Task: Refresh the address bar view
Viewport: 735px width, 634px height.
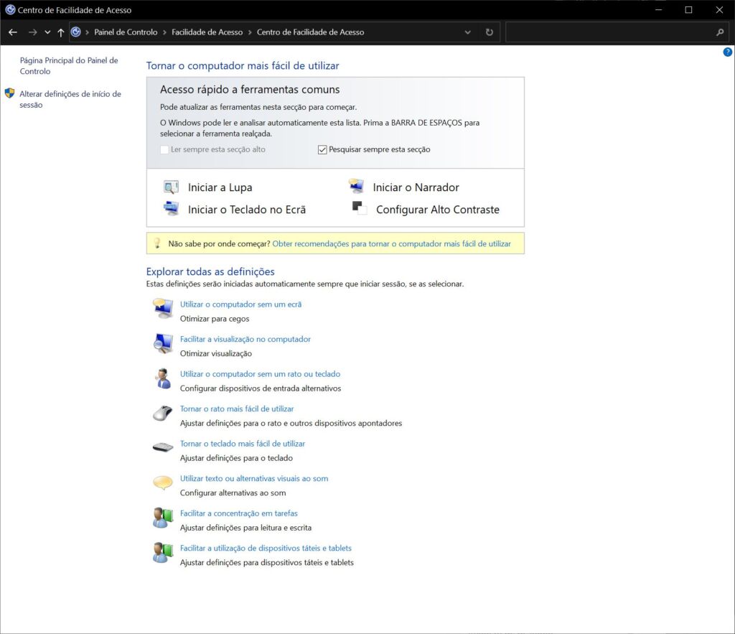Action: click(x=489, y=32)
